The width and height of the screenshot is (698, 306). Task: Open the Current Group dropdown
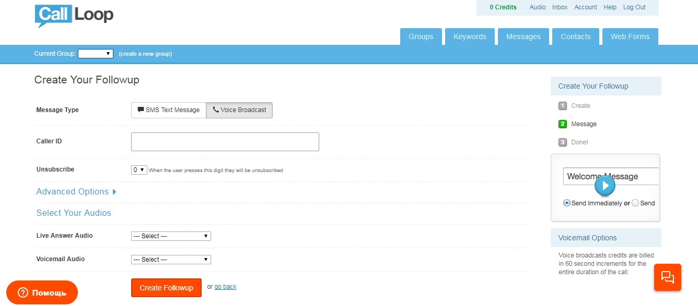(x=96, y=54)
